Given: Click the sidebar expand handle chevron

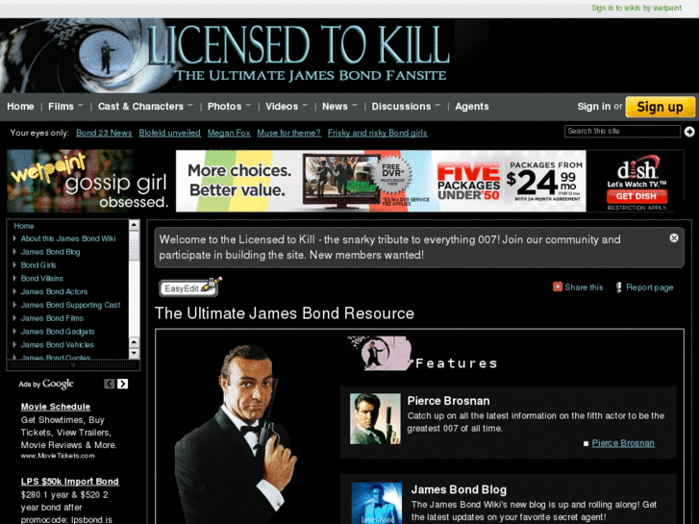Looking at the screenshot, I should (x=73, y=365).
